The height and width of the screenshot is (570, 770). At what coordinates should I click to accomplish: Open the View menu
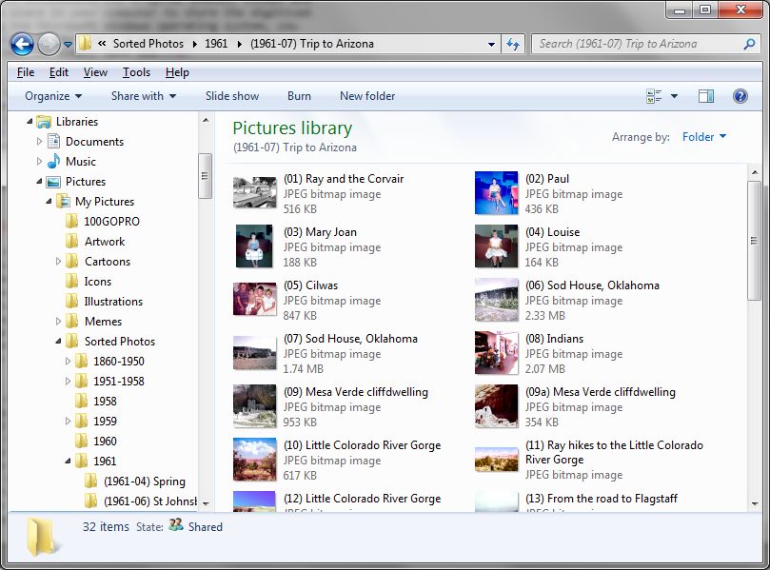95,72
